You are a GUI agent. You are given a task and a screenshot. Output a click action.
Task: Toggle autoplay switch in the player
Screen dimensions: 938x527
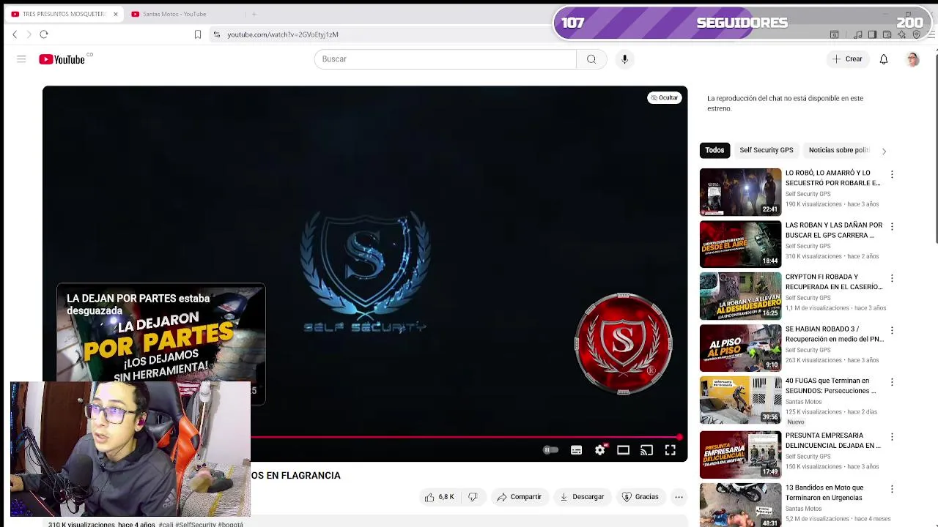(550, 450)
